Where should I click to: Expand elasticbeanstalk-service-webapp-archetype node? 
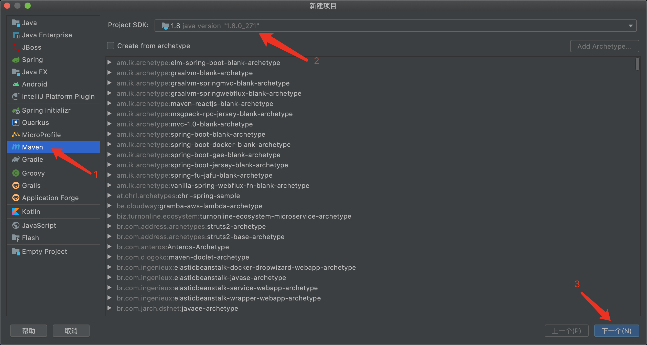click(x=110, y=287)
